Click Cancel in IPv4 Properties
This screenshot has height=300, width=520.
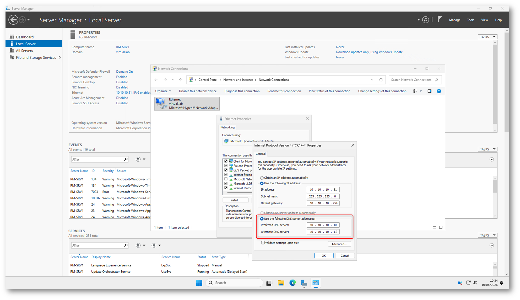point(345,256)
